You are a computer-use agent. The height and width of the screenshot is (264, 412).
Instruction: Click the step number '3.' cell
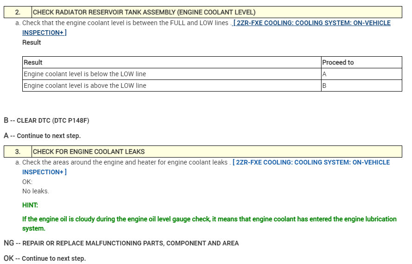[18, 152]
